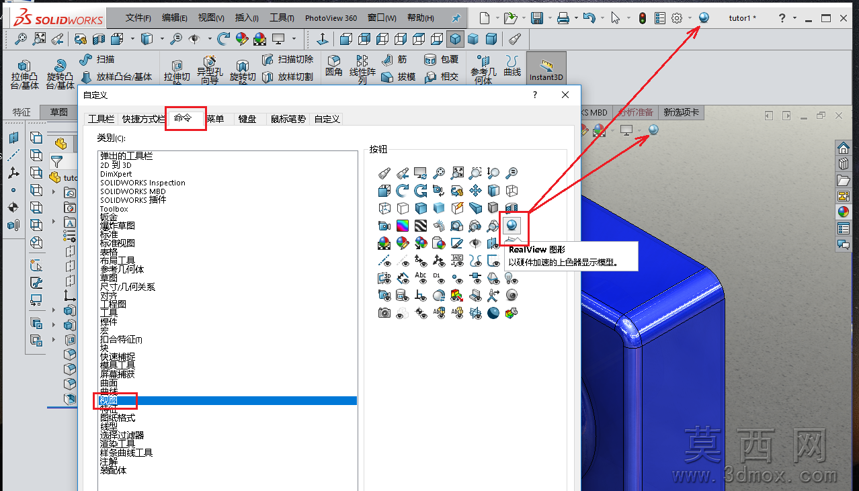The width and height of the screenshot is (859, 491).
Task: Open the Linear Pattern tool (线性阵列)
Action: tap(362, 70)
